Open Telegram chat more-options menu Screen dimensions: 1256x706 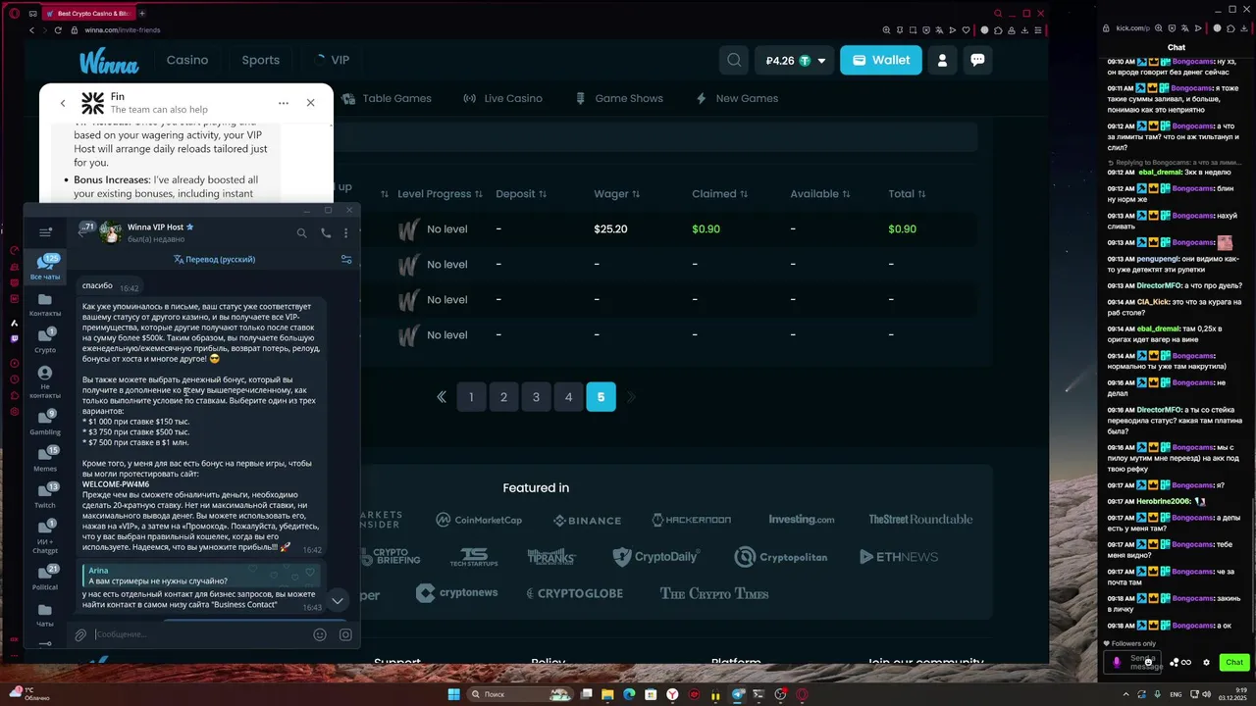point(345,233)
